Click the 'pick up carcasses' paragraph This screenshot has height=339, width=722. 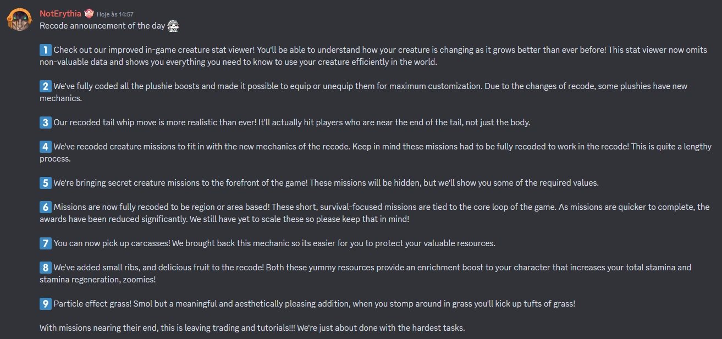click(x=268, y=243)
